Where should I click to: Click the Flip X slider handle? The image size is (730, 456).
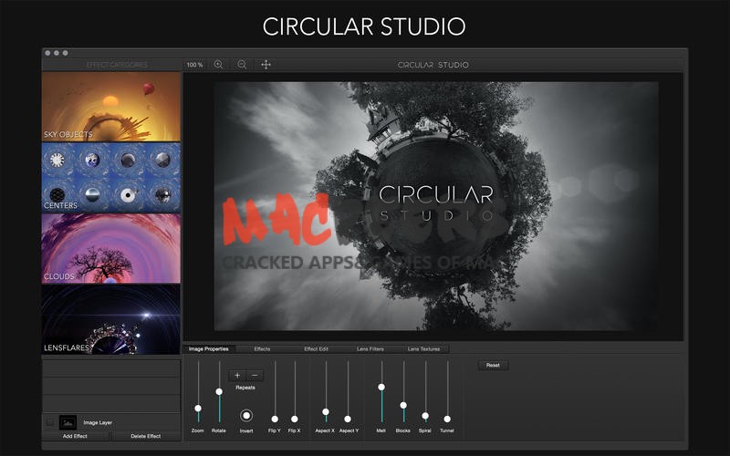pyautogui.click(x=294, y=419)
